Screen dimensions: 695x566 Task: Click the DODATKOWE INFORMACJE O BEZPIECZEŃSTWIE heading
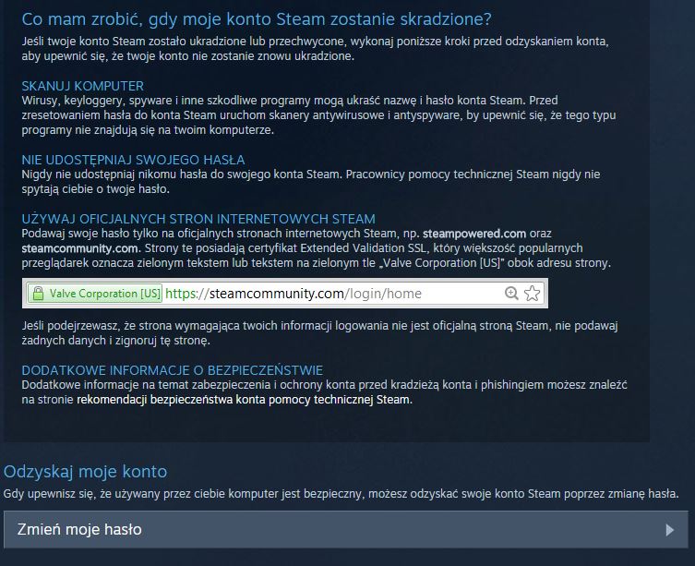[x=173, y=370]
